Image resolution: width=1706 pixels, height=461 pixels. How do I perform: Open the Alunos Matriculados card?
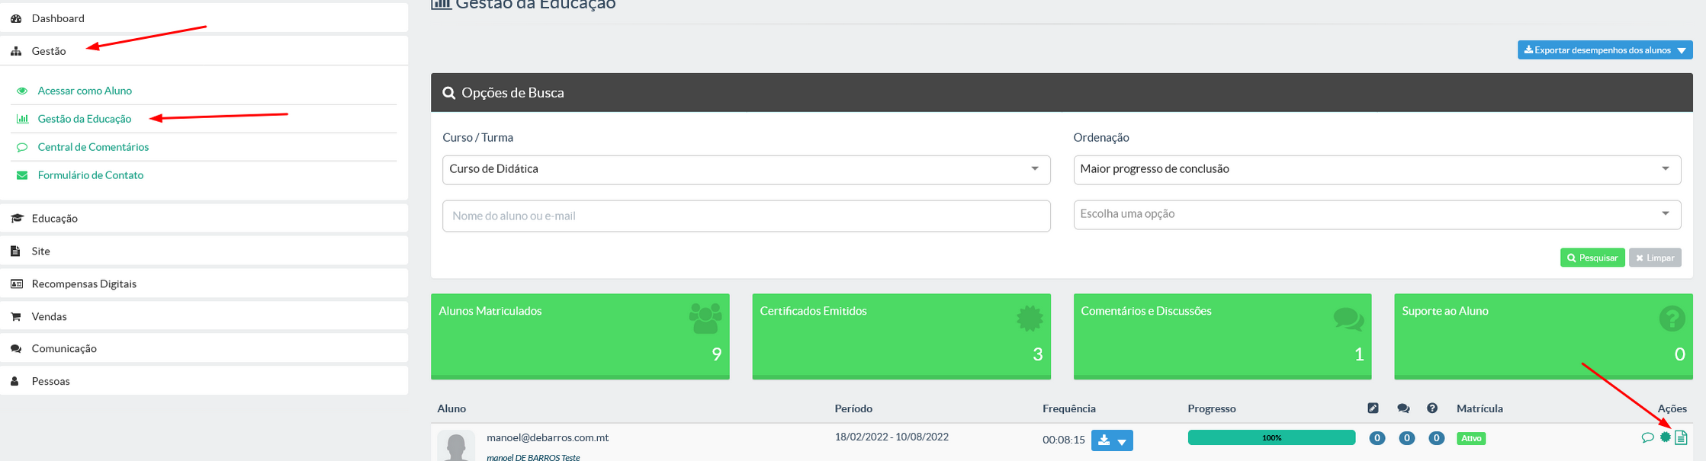point(580,336)
